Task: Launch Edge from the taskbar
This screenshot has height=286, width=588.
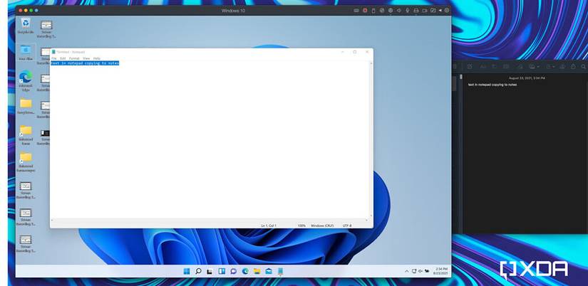Action: click(x=245, y=271)
